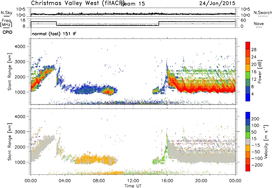Click the "24" value on power colorbar
The height and width of the screenshot is (188, 272).
pyautogui.click(x=254, y=57)
